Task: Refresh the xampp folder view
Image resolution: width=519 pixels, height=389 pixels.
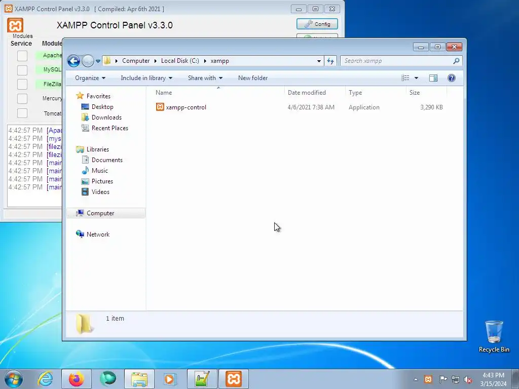Action: (x=330, y=61)
